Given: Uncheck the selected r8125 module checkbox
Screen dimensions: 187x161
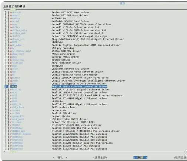Looking at the screenshot, I should click(x=7, y=86).
